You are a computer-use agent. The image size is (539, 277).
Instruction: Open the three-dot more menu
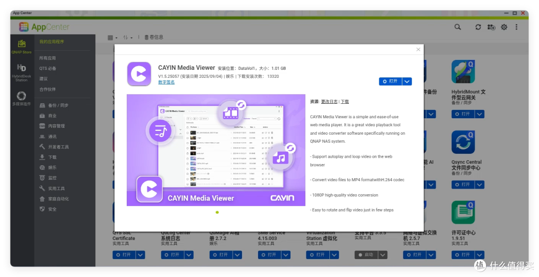click(517, 27)
